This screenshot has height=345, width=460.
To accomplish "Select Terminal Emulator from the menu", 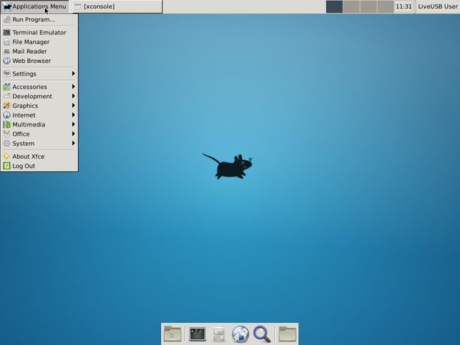I will tap(39, 33).
